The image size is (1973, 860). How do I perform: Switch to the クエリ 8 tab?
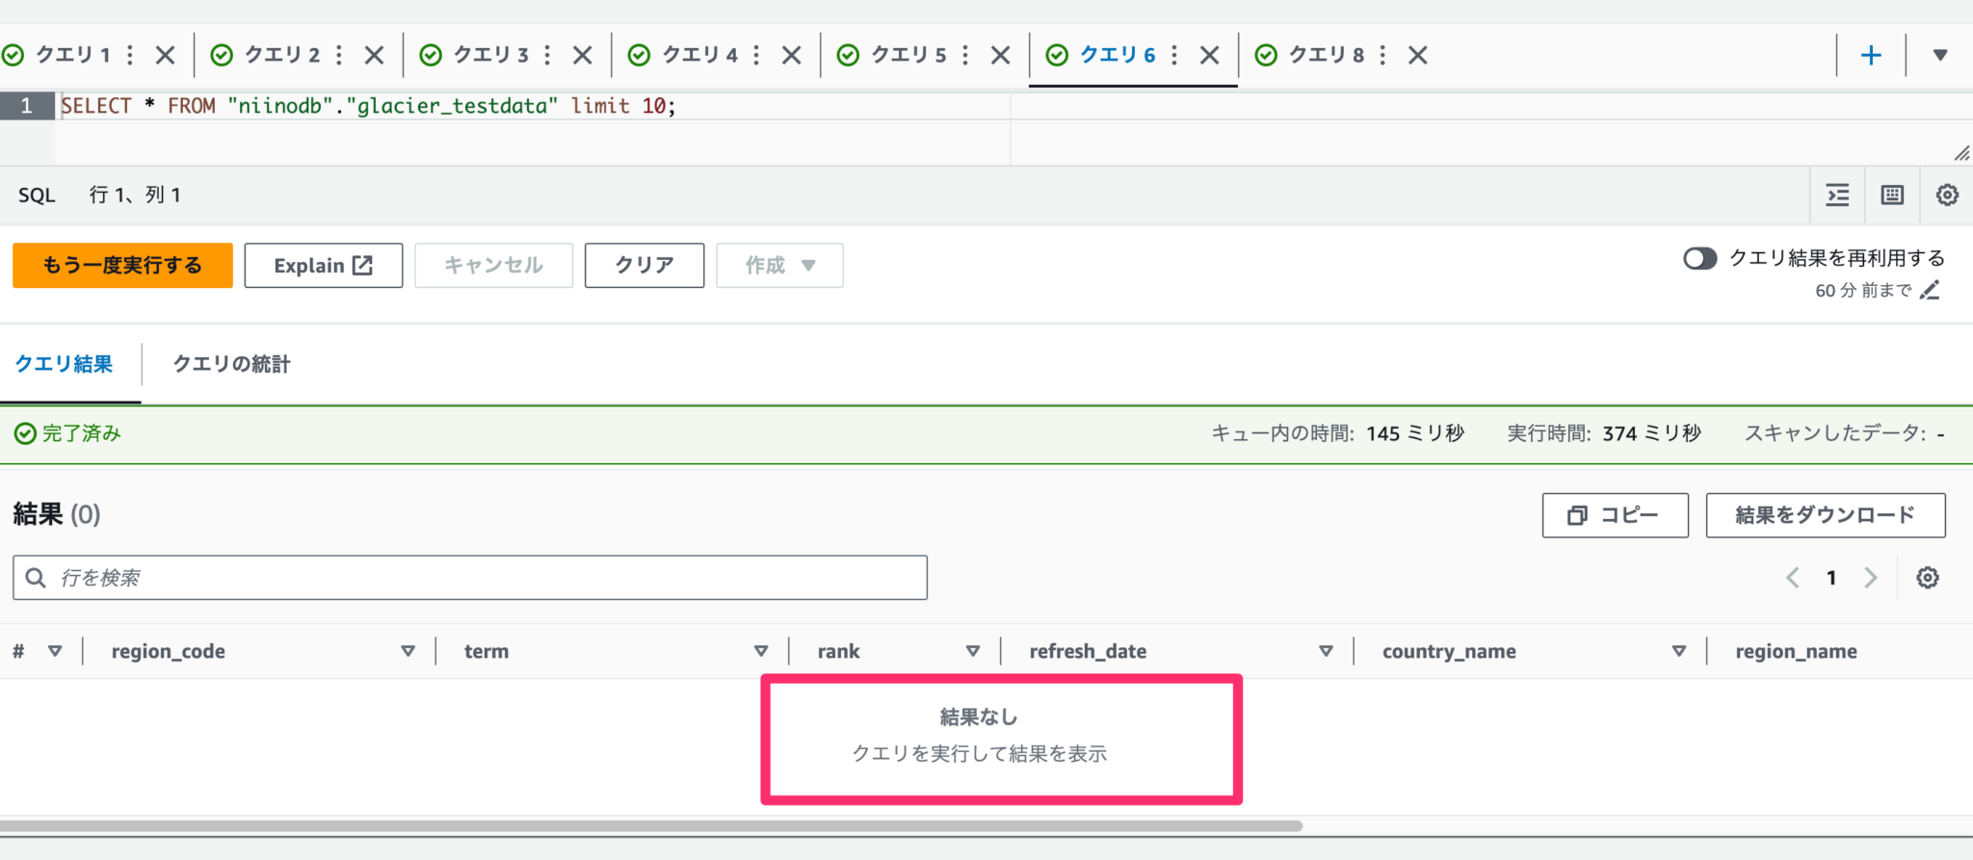coord(1327,55)
